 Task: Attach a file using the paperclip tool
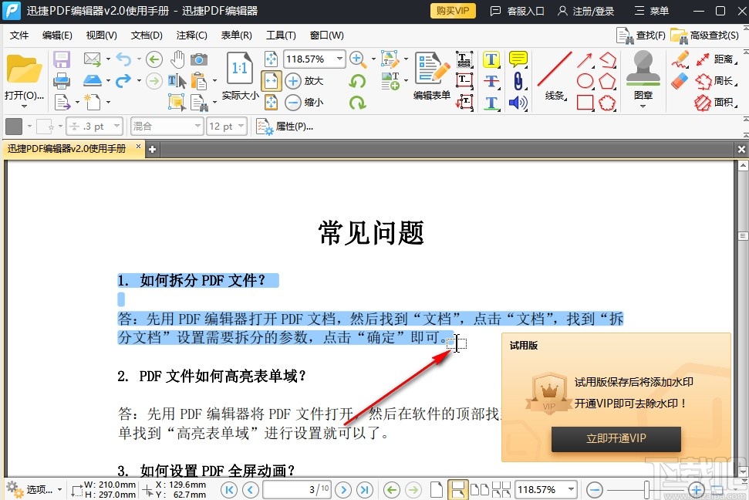coord(518,79)
